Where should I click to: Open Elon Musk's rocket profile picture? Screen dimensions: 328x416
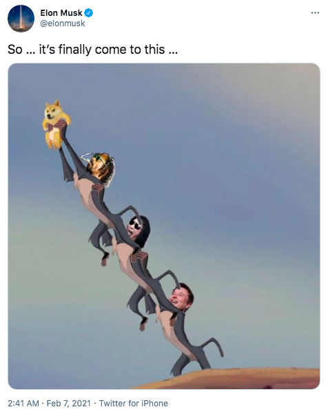[x=21, y=19]
